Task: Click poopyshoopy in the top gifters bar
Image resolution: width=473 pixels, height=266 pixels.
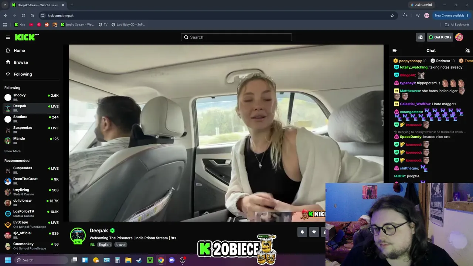Action: tap(410, 61)
